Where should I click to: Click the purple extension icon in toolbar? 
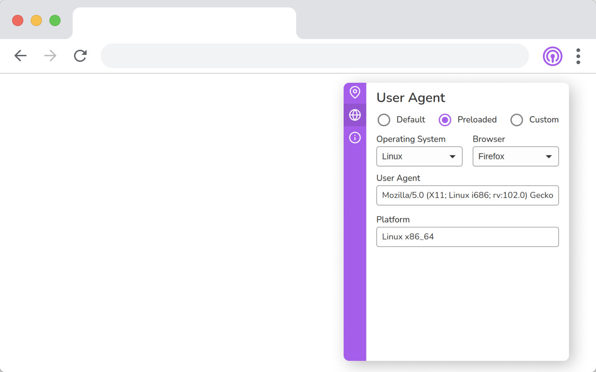552,56
